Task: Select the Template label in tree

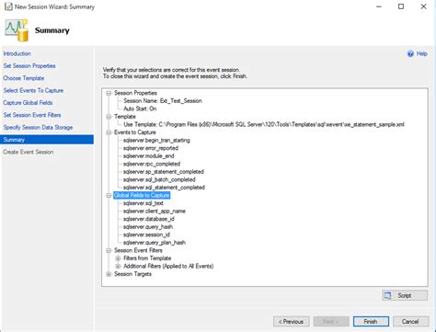Action: click(x=125, y=117)
